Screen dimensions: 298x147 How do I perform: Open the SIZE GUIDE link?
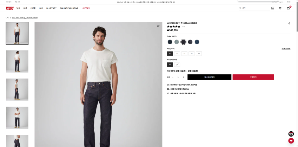pyautogui.click(x=286, y=49)
